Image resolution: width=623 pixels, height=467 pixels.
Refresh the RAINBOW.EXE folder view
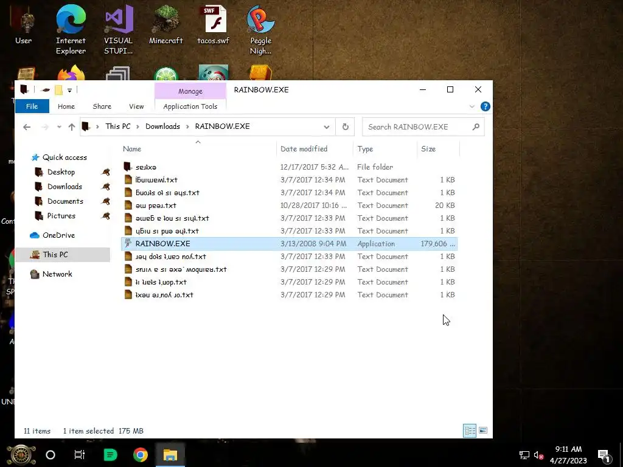click(346, 126)
